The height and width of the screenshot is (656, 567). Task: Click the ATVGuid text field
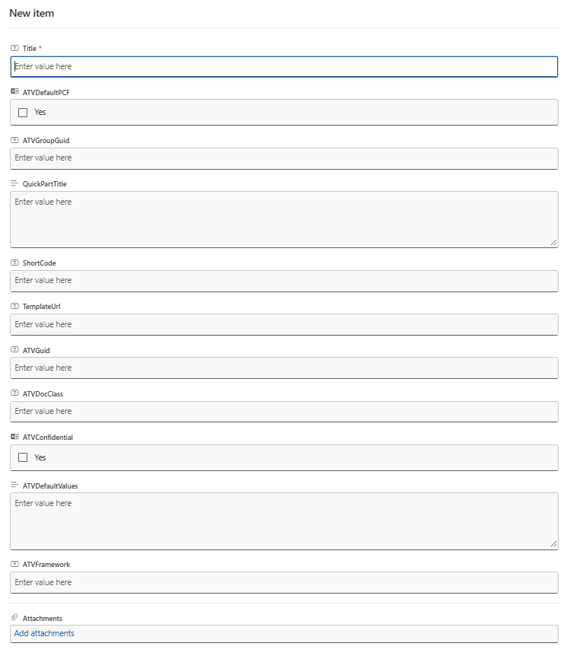[284, 368]
